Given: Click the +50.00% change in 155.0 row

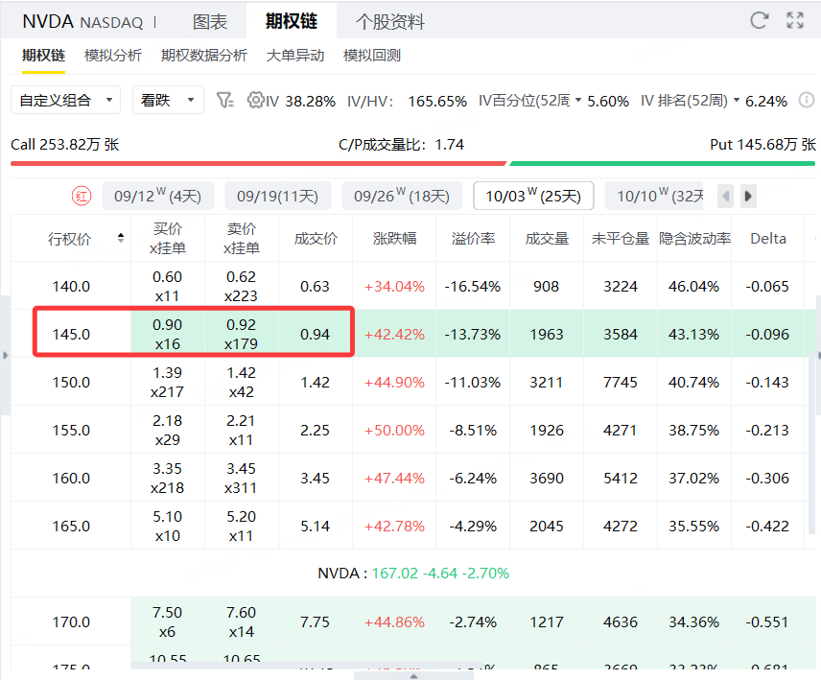Looking at the screenshot, I should tap(395, 431).
